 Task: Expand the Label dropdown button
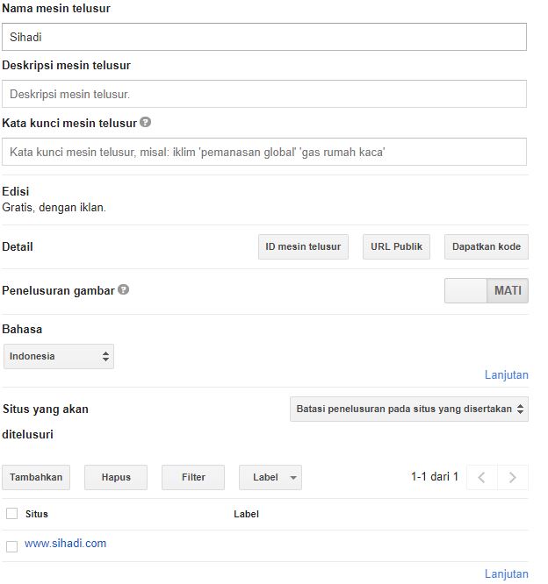(270, 477)
